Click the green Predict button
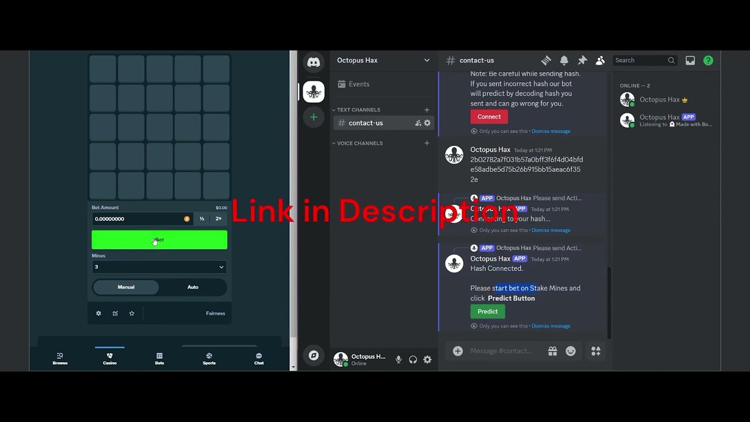750x422 pixels. pos(487,311)
